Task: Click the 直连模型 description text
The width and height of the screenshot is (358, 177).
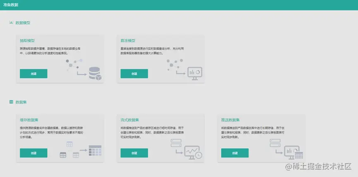Action: point(152,51)
